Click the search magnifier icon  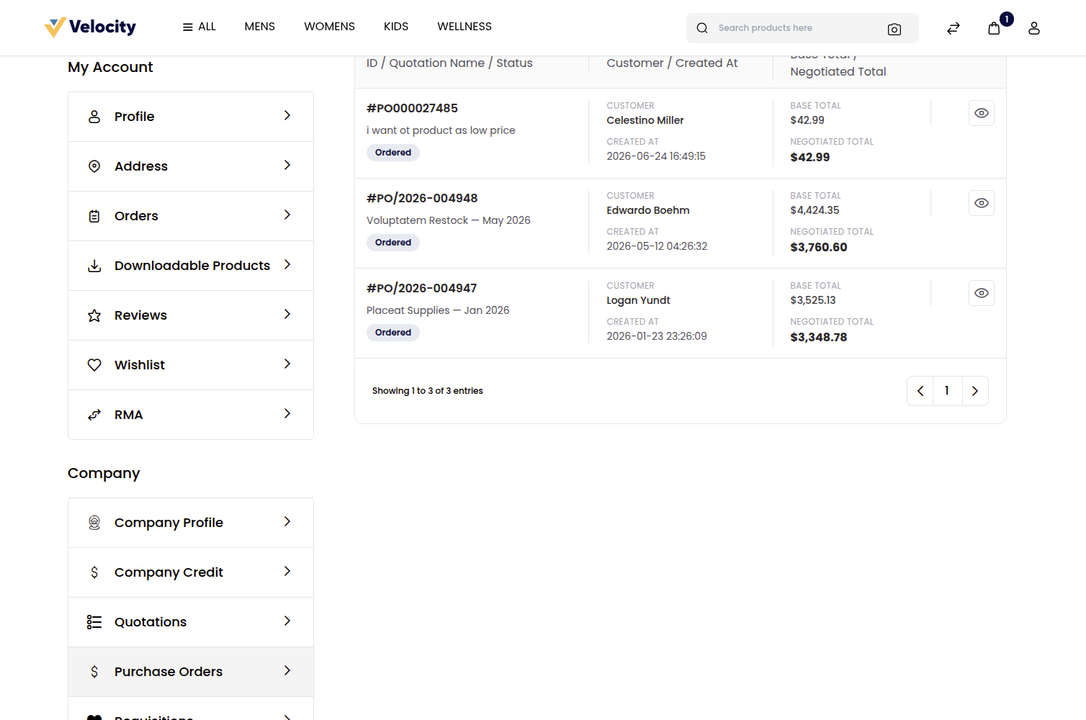click(x=702, y=28)
